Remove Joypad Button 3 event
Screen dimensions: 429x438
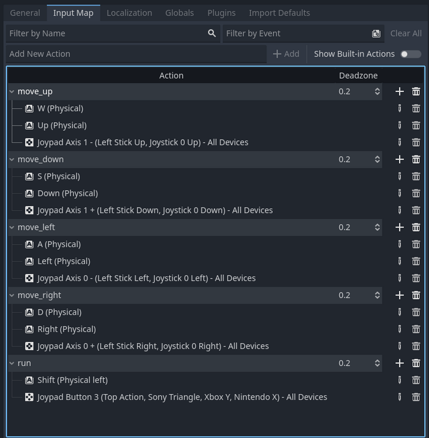pos(416,397)
